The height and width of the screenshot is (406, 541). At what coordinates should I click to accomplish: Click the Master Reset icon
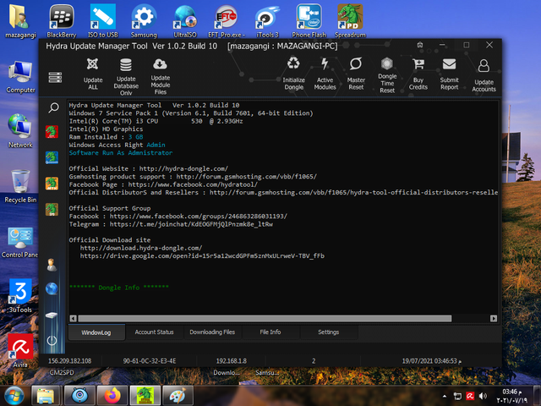coord(356,74)
